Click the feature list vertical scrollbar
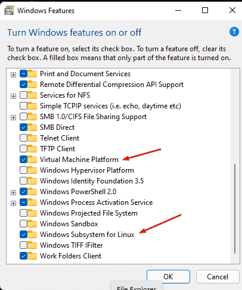This screenshot has width=242, height=290. point(235,208)
